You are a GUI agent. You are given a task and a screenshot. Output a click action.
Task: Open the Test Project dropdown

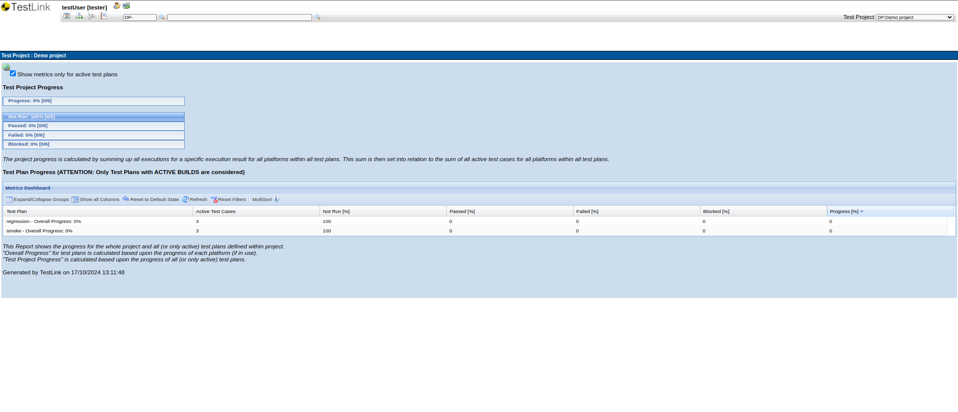point(914,17)
